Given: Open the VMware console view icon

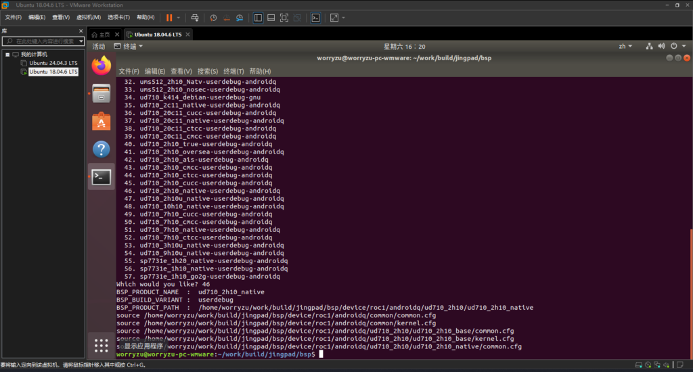Looking at the screenshot, I should pos(315,18).
